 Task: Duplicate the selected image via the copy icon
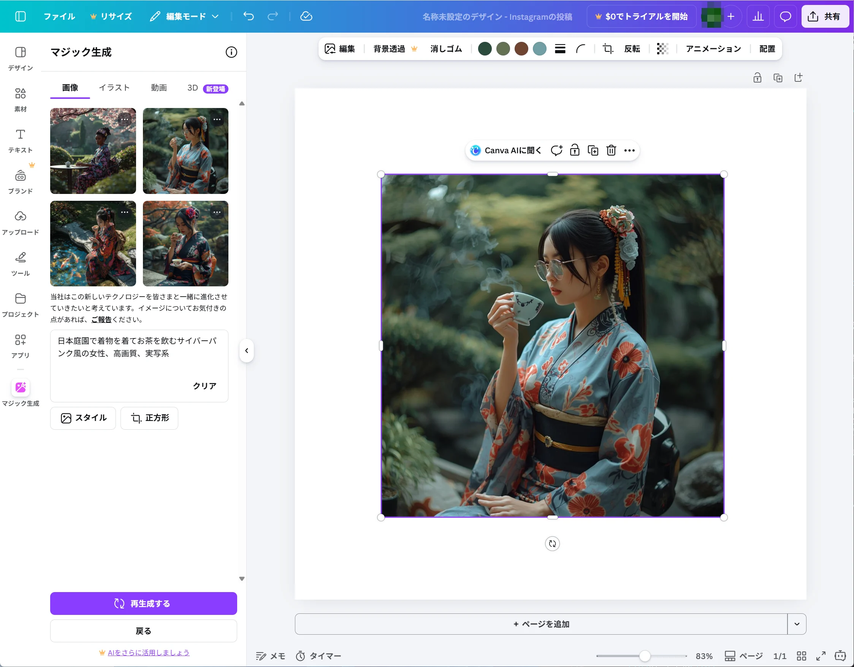tap(593, 150)
